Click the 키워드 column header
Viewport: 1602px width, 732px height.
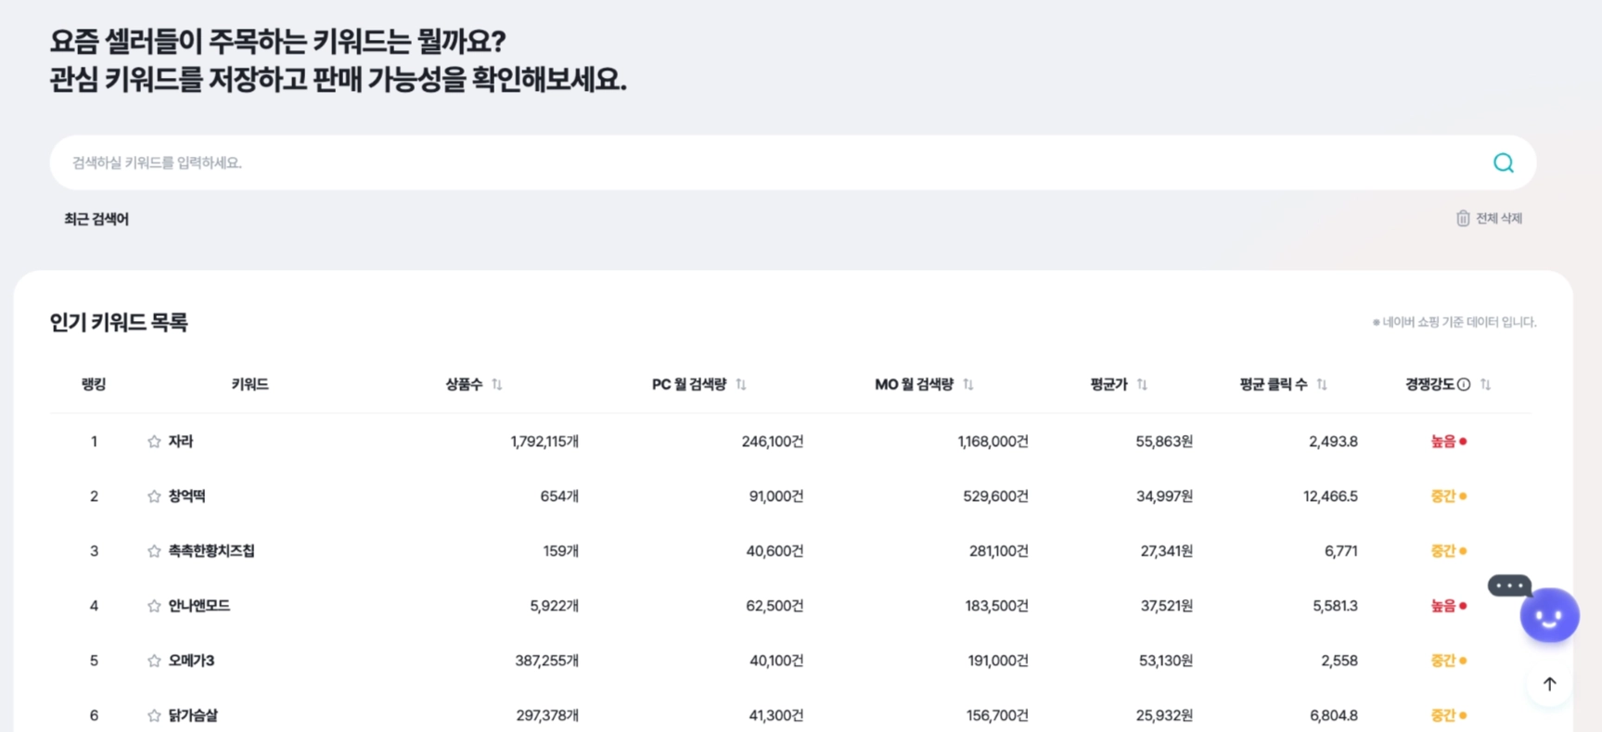(250, 384)
